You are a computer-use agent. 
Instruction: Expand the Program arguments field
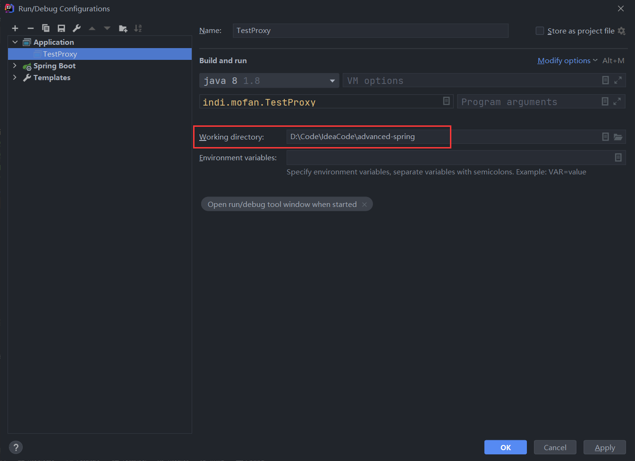[617, 101]
